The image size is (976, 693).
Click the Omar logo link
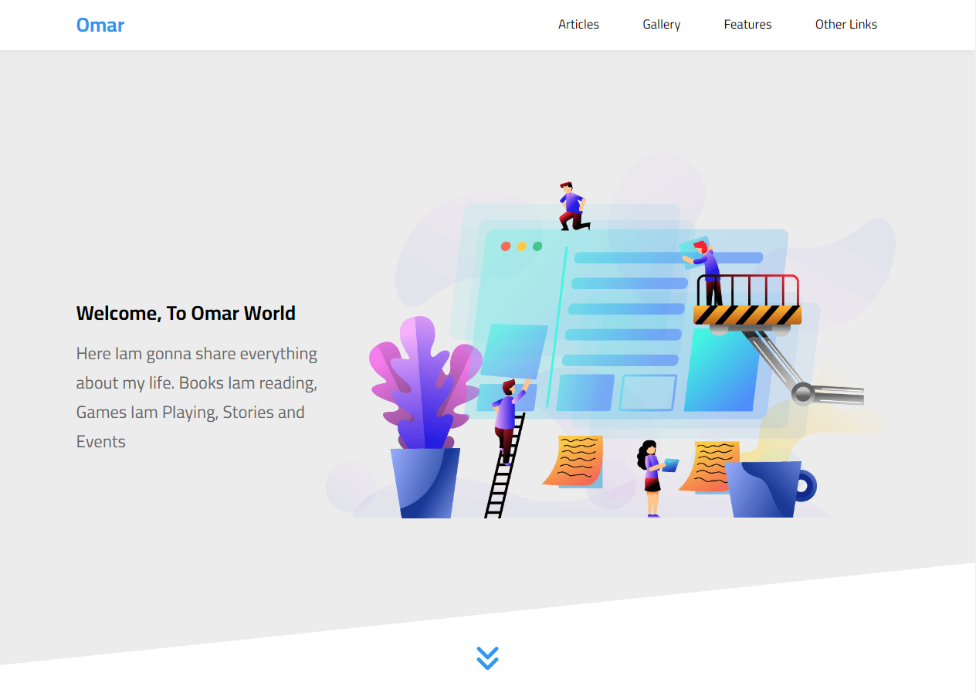pyautogui.click(x=100, y=25)
